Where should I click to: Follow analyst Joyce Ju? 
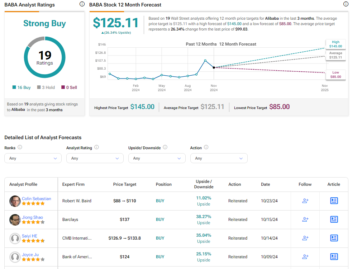pos(305,257)
